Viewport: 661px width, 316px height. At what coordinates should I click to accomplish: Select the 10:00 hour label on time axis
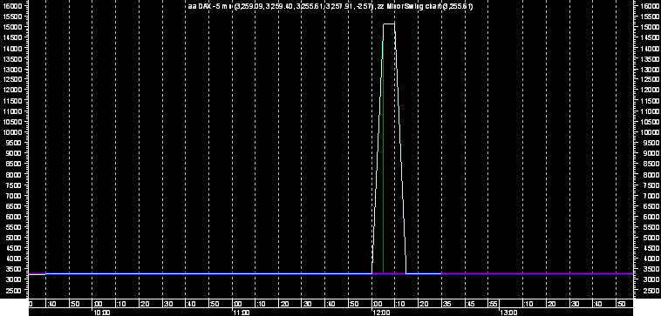pos(102,313)
